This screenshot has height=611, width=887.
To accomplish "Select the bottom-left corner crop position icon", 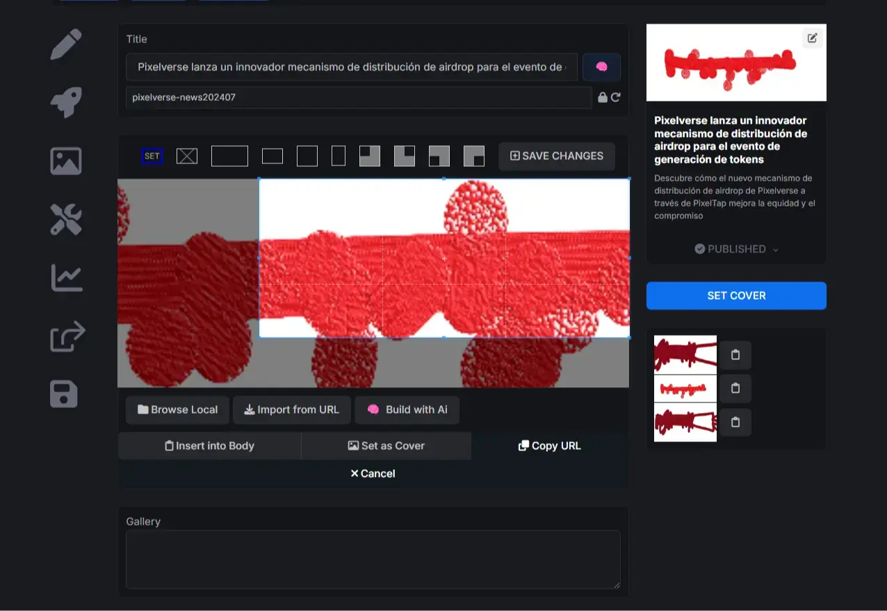I will click(x=439, y=156).
